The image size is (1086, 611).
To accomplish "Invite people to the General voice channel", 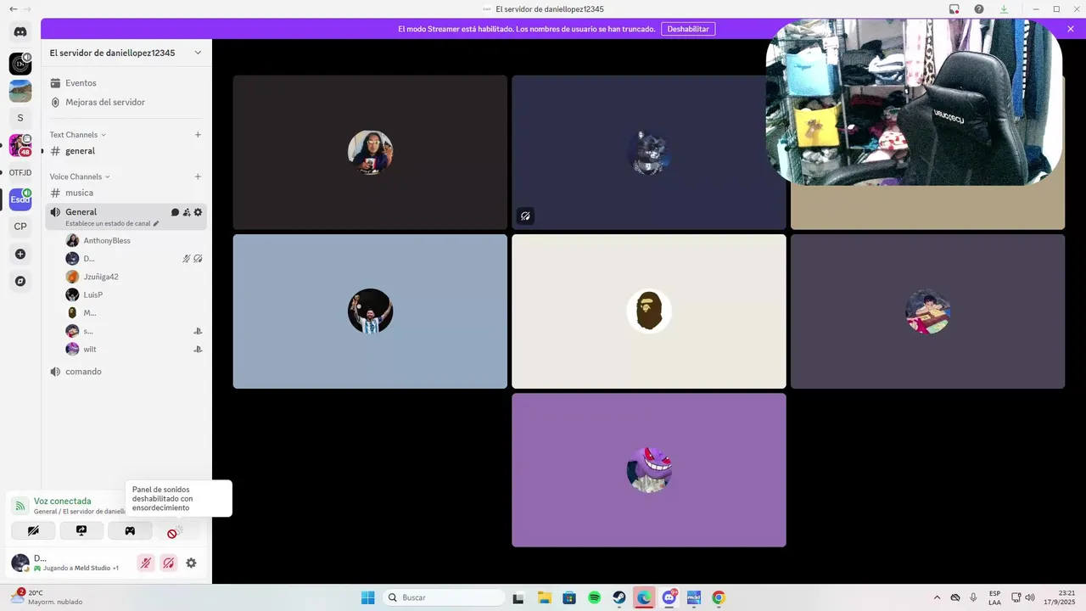I will click(x=187, y=212).
